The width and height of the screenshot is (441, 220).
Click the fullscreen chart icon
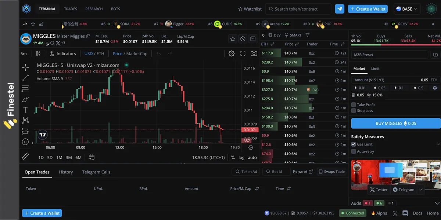pos(243,54)
